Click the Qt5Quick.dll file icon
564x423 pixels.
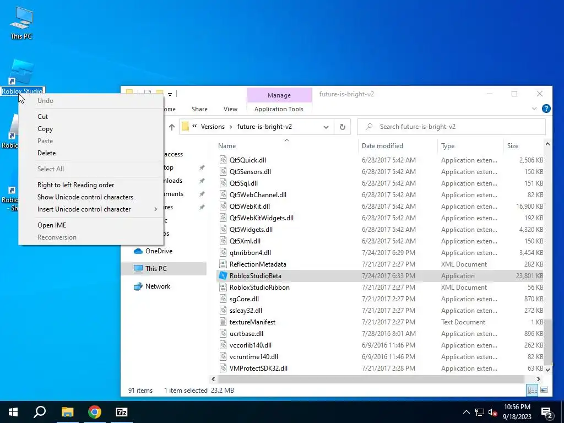tap(223, 160)
